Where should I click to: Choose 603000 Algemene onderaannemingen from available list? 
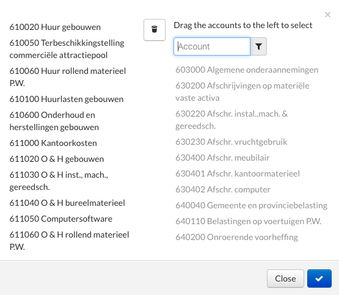[247, 70]
